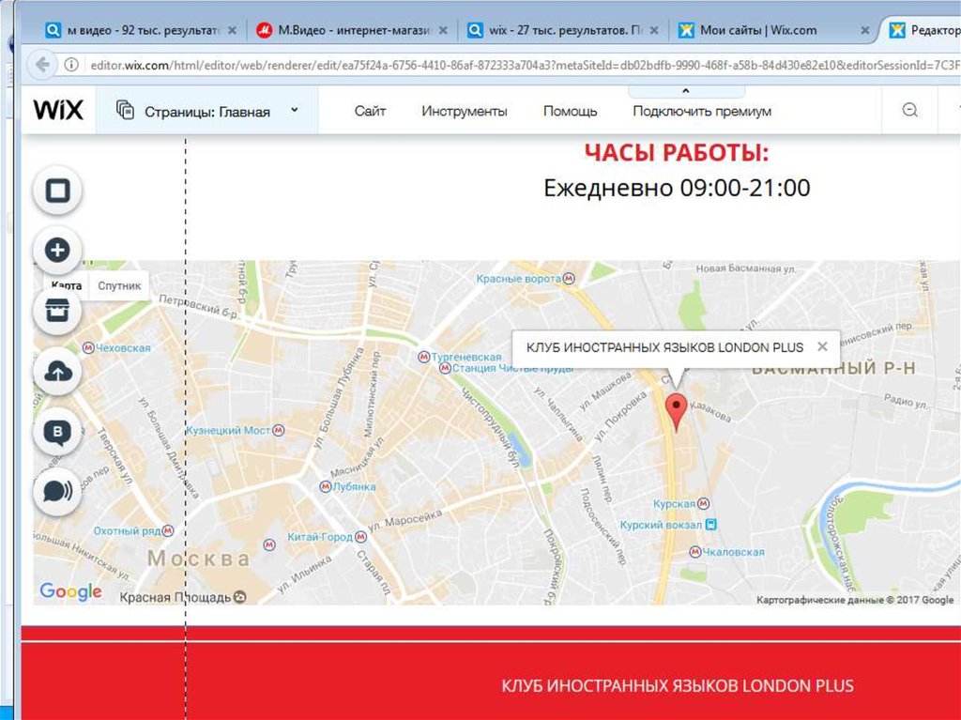The width and height of the screenshot is (961, 720).
Task: Click the Картографические данные 2017 Google attribution
Action: point(855,600)
